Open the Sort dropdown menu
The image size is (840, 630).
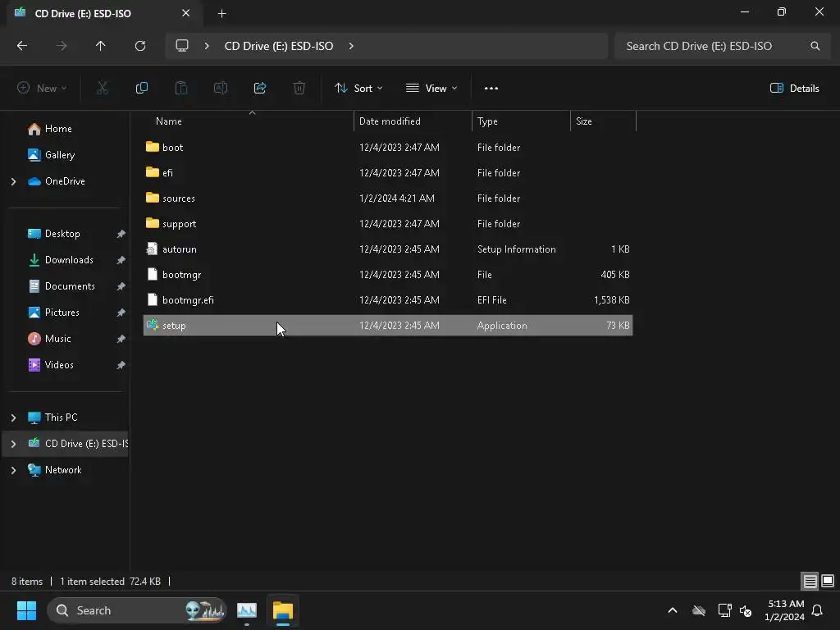358,89
